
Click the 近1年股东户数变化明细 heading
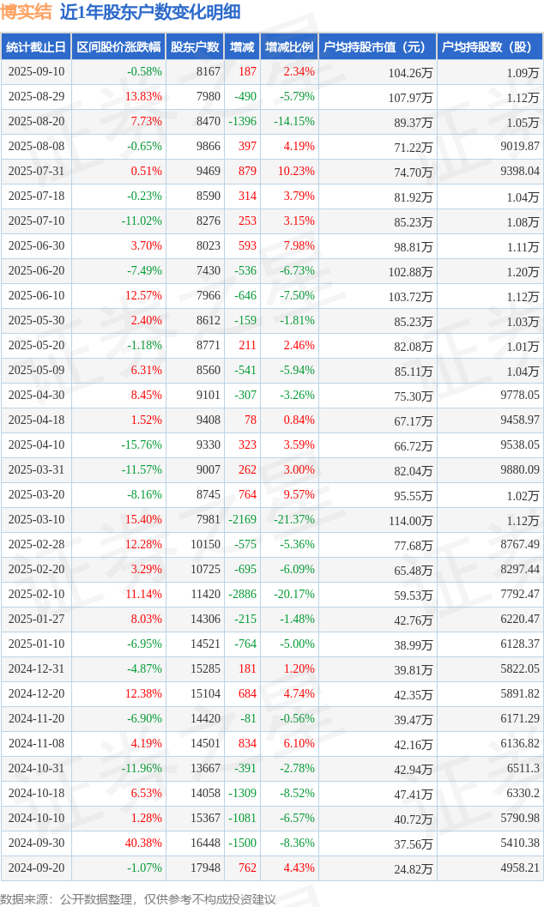click(150, 12)
